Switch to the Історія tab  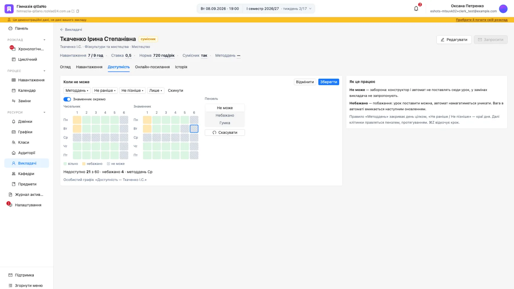(x=181, y=67)
